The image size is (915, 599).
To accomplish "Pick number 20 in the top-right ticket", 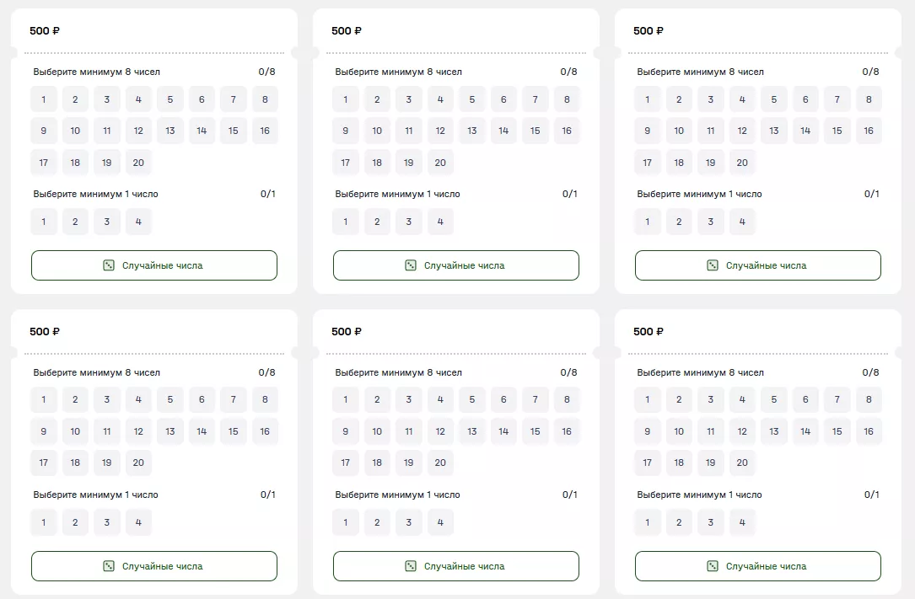I will (742, 163).
